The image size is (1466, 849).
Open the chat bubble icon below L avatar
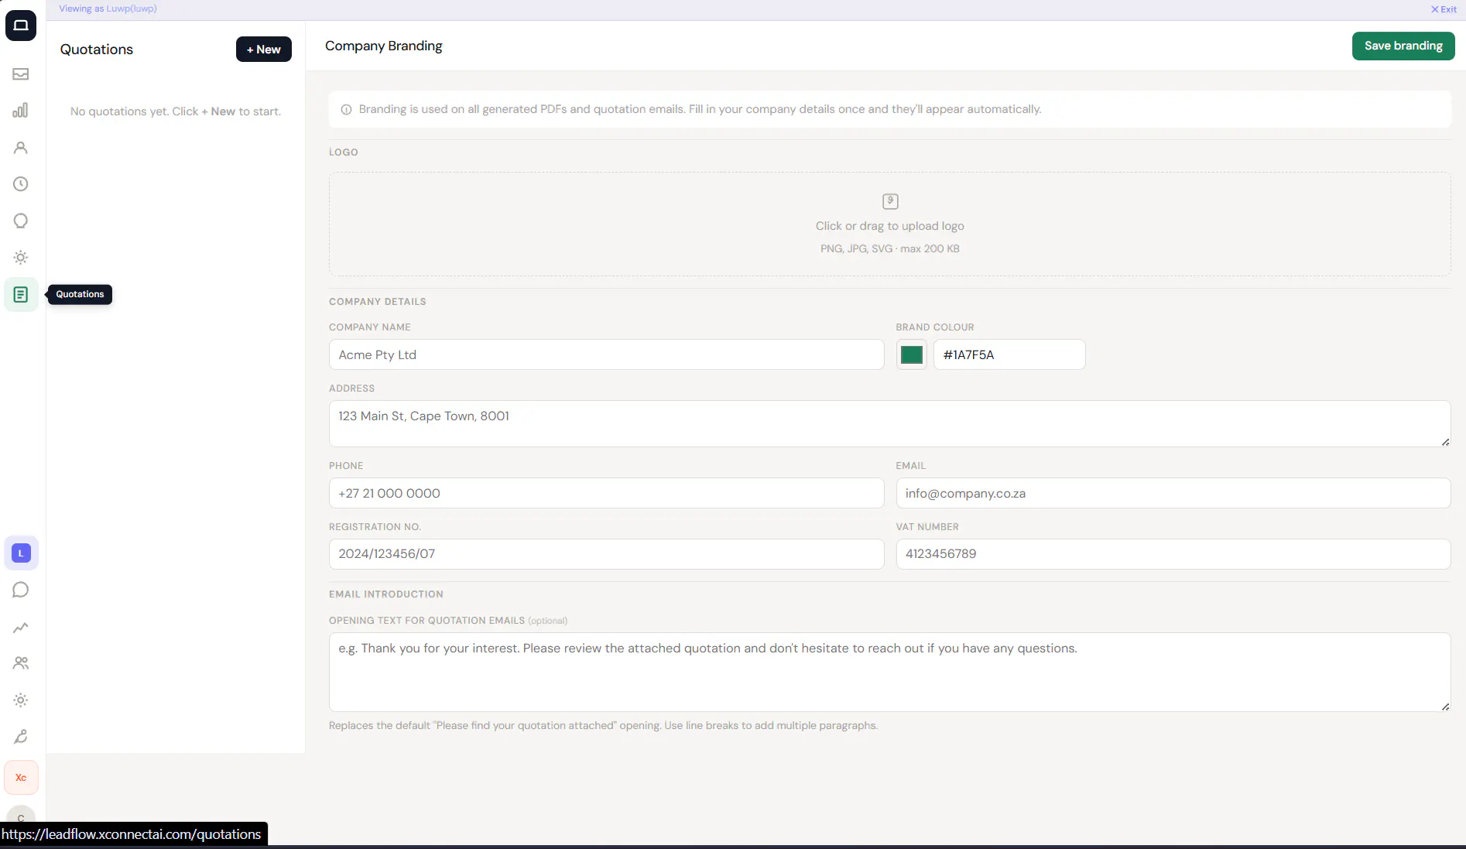[21, 590]
